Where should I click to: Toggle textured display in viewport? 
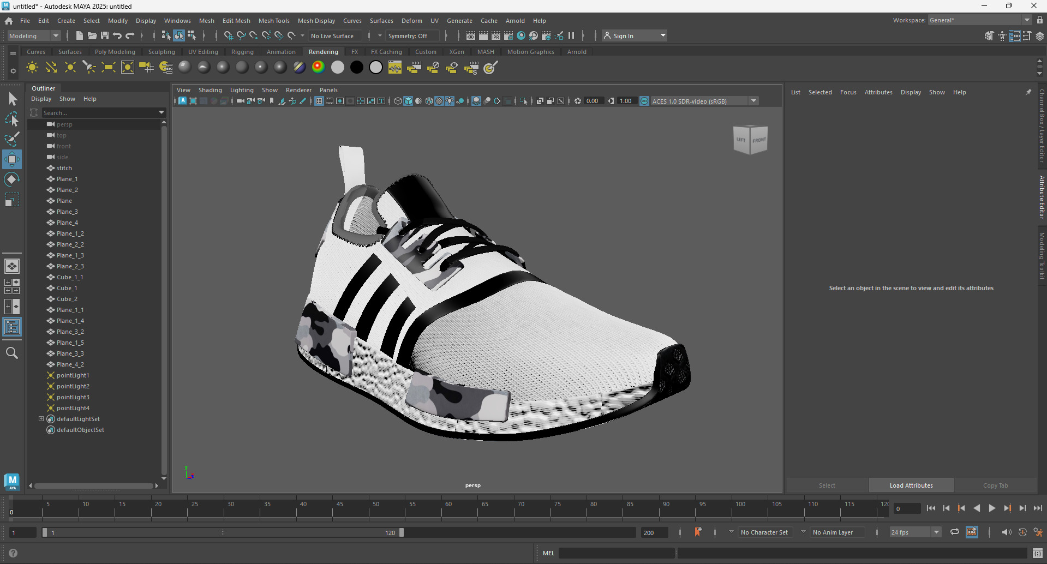click(439, 101)
